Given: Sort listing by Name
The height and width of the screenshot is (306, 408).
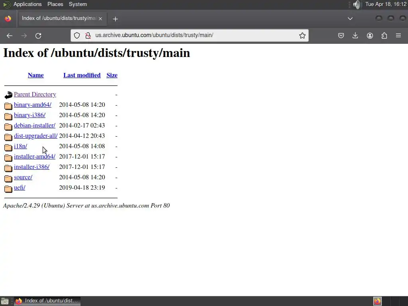Looking at the screenshot, I should [35, 75].
